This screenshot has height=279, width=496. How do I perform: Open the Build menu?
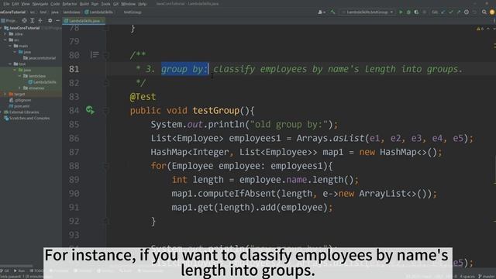[x=84, y=4]
